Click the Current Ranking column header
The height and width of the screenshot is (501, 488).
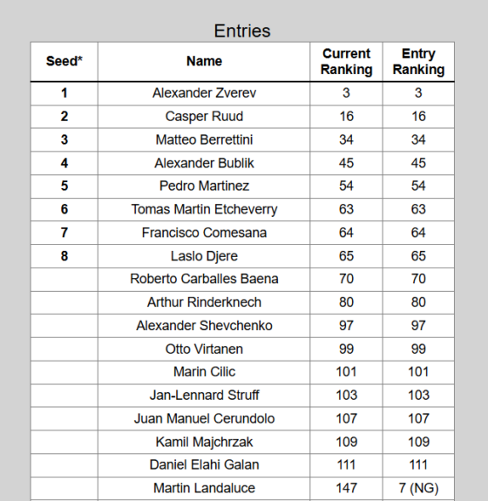[347, 61]
